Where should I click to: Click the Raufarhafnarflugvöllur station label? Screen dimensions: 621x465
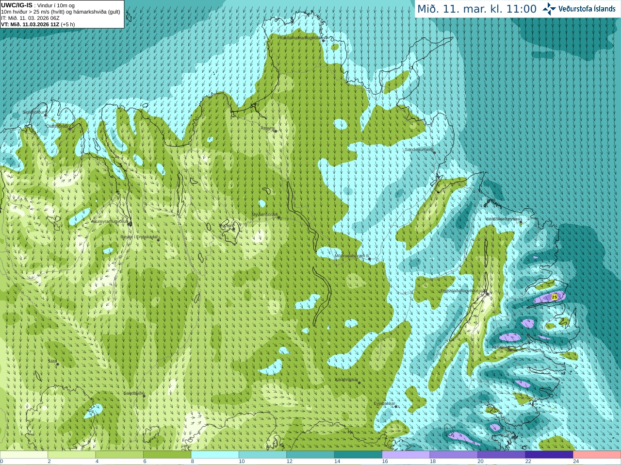(301, 37)
